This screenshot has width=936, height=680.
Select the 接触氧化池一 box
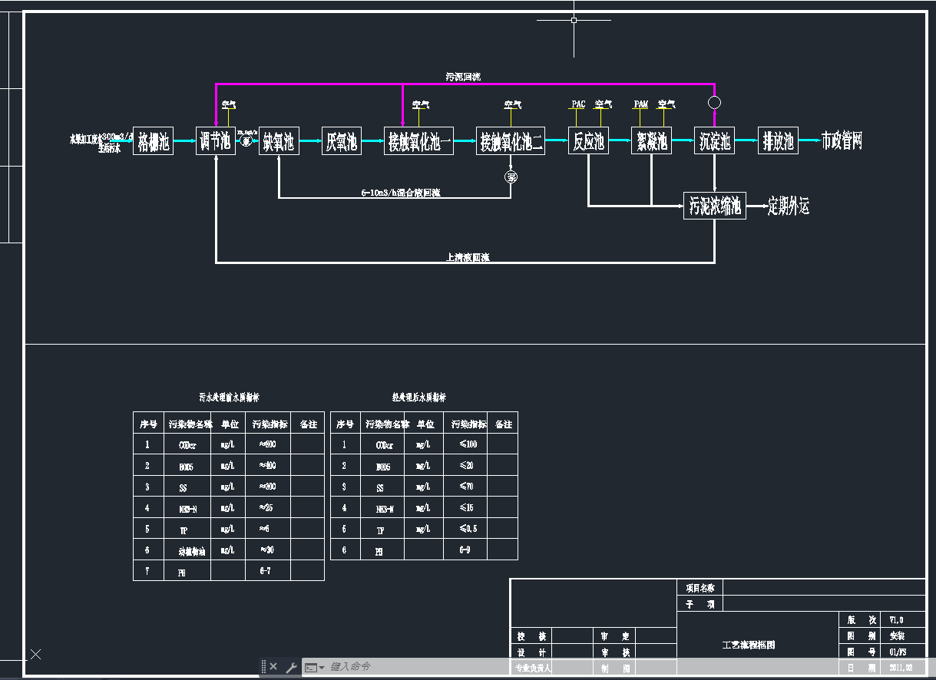coord(418,140)
